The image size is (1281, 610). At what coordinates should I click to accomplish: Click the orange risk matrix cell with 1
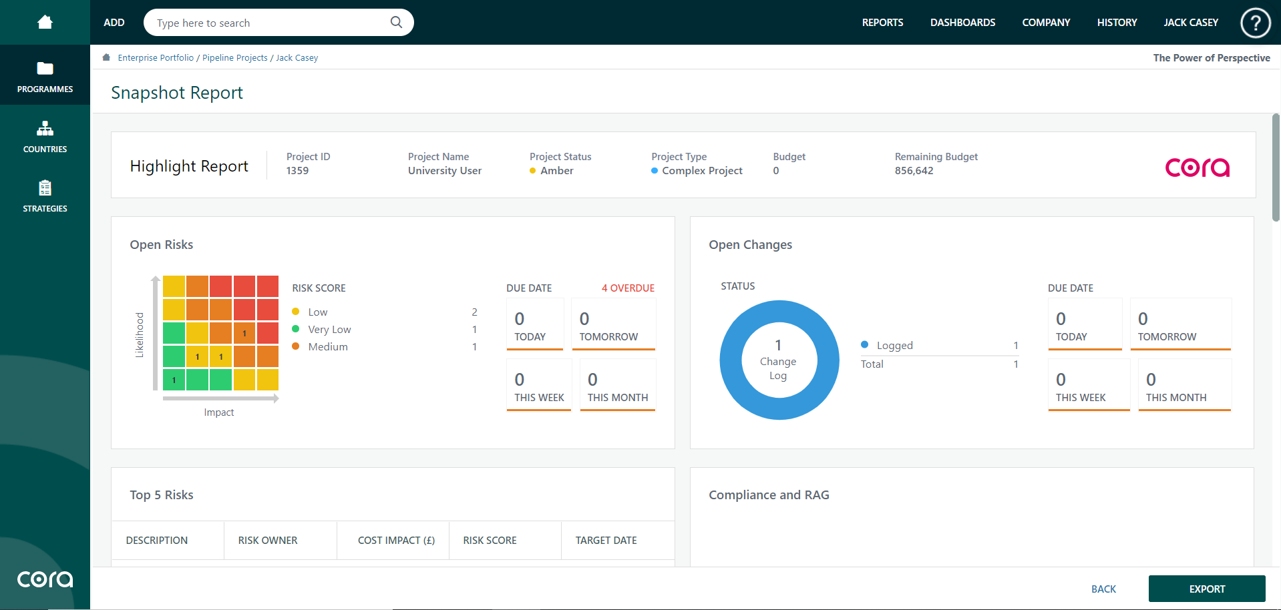tap(244, 333)
